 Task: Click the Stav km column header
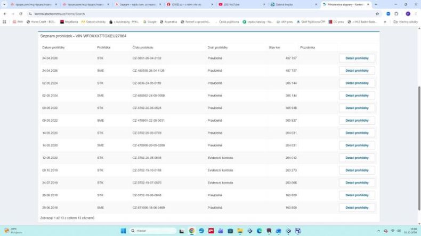tap(274, 47)
